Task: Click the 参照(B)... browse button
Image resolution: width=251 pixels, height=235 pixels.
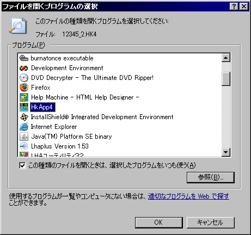Action: click(211, 177)
